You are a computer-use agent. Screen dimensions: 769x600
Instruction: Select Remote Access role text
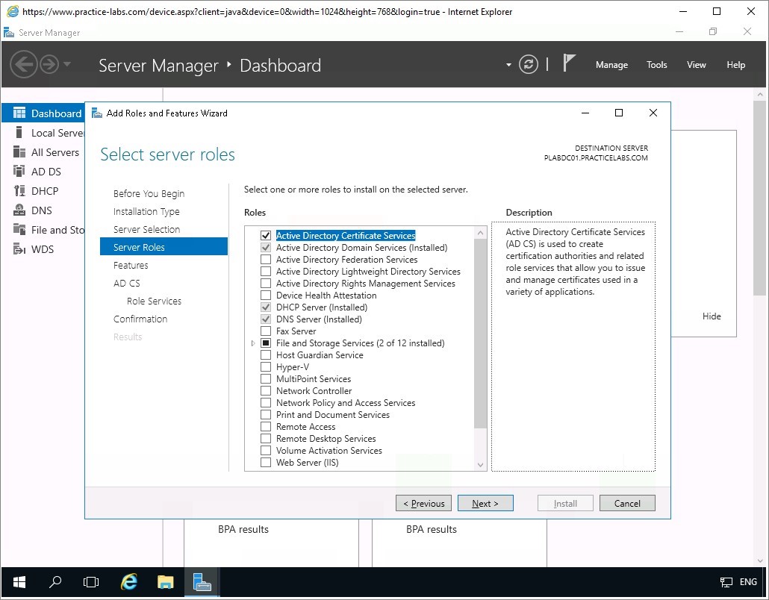306,426
